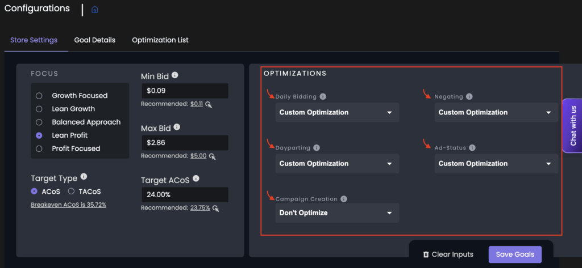This screenshot has height=268, width=582.
Task: Choose the Profit Focused focus option
Action: click(x=39, y=148)
